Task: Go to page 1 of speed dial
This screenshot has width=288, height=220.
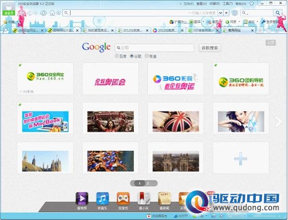Action: coord(140,184)
